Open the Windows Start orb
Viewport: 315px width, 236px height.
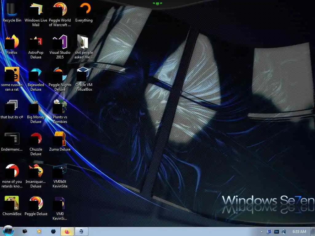[8, 231]
